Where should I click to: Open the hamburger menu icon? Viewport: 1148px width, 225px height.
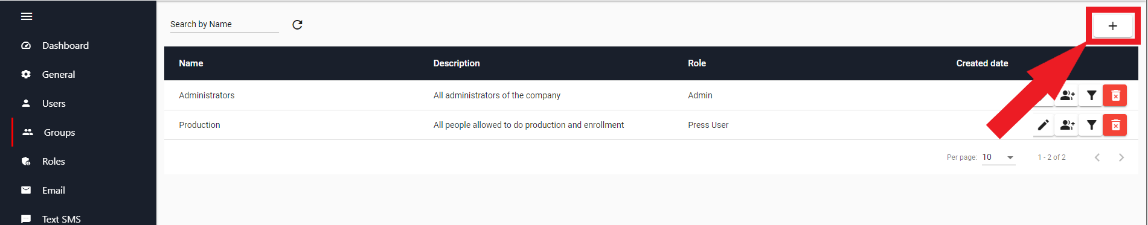click(x=27, y=16)
